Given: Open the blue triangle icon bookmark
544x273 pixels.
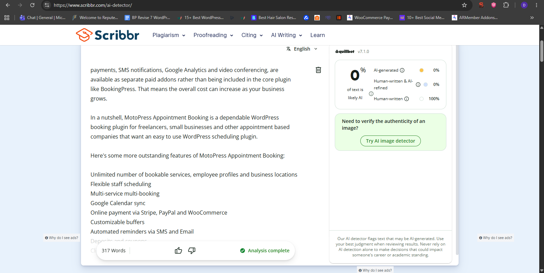Looking at the screenshot, I should coord(306,18).
